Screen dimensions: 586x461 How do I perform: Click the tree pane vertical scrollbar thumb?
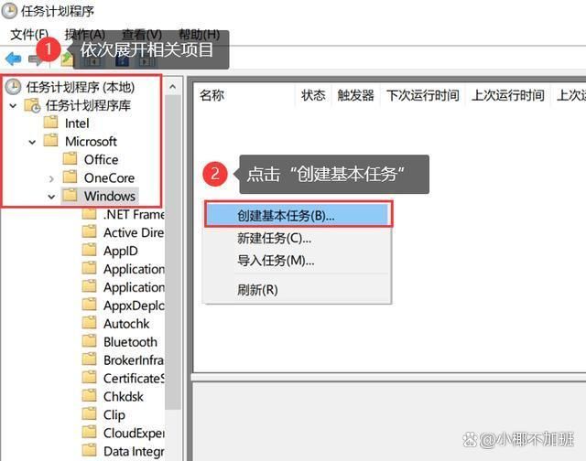click(173, 252)
